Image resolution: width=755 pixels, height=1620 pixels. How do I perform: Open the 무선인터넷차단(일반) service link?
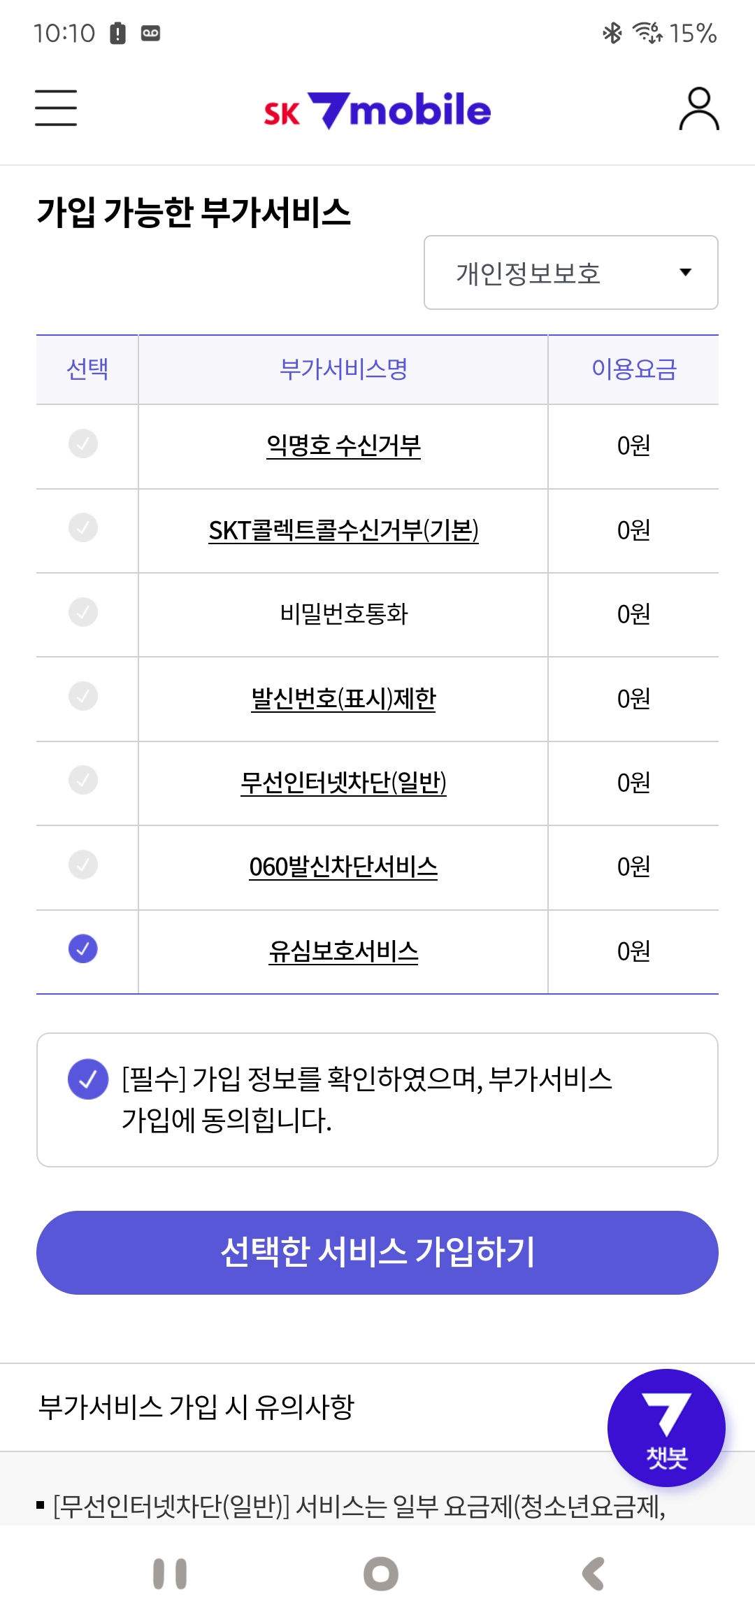(x=343, y=783)
